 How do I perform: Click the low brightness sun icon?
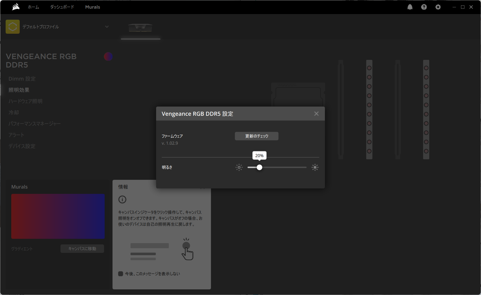(x=239, y=167)
